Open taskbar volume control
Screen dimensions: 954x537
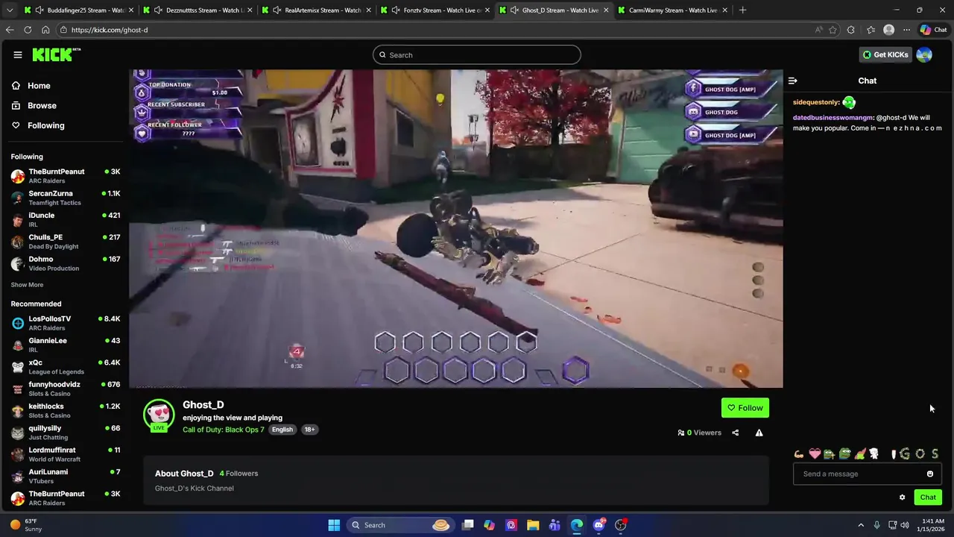pos(905,525)
